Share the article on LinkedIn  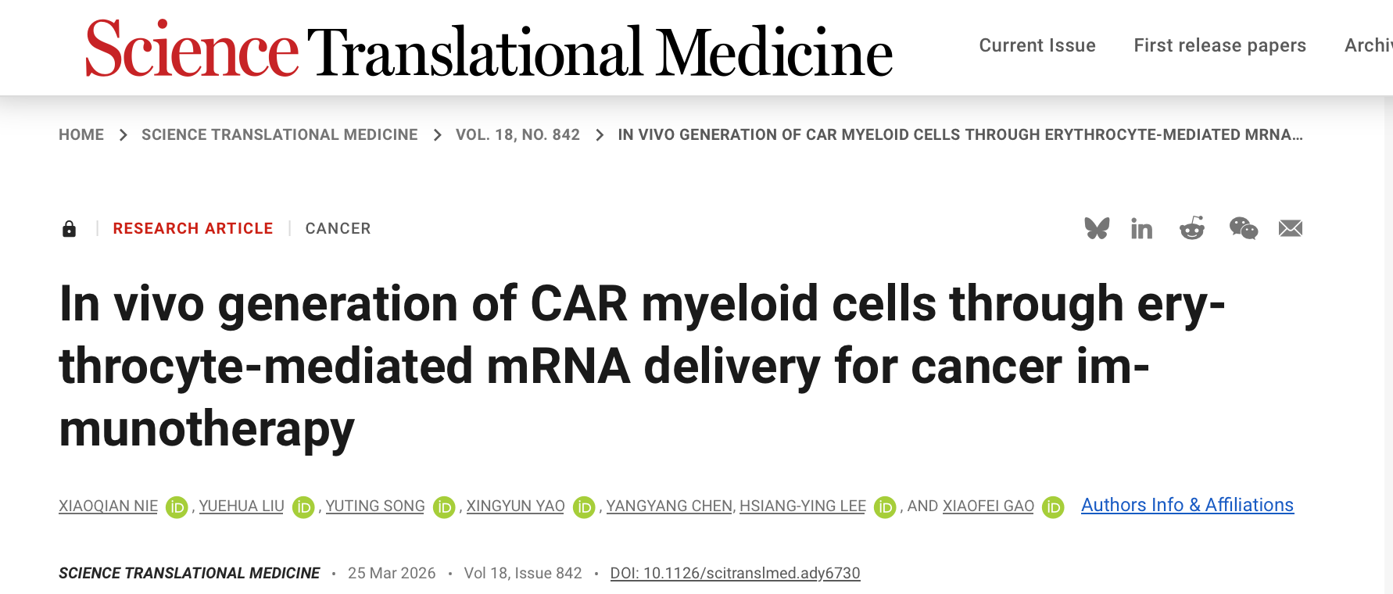1141,228
